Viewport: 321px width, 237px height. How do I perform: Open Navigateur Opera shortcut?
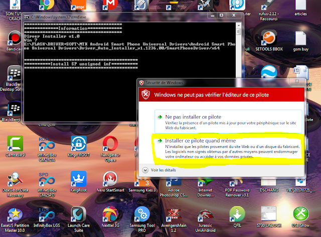pyautogui.click(x=110, y=149)
